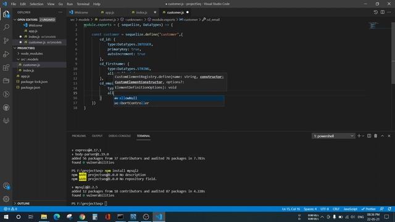Viewport: 395px width, 222px height.
Task: Open the timeline history icon in the editor title bar
Action: pos(376,12)
